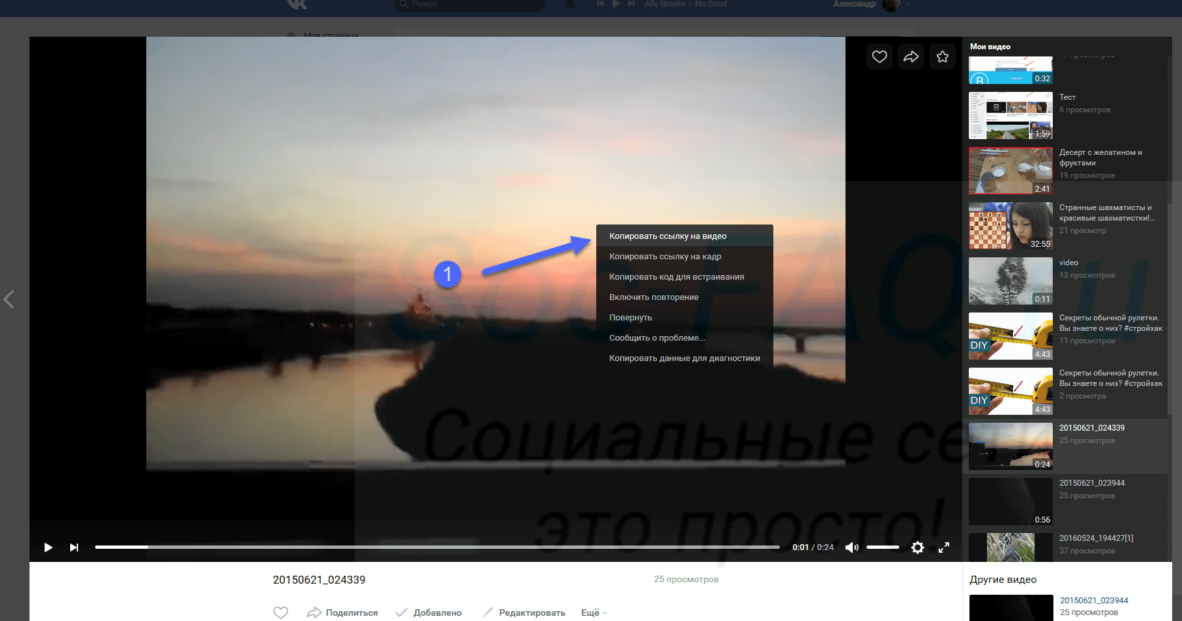The width and height of the screenshot is (1182, 621).
Task: Enable video repeat in context menu
Action: (684, 297)
